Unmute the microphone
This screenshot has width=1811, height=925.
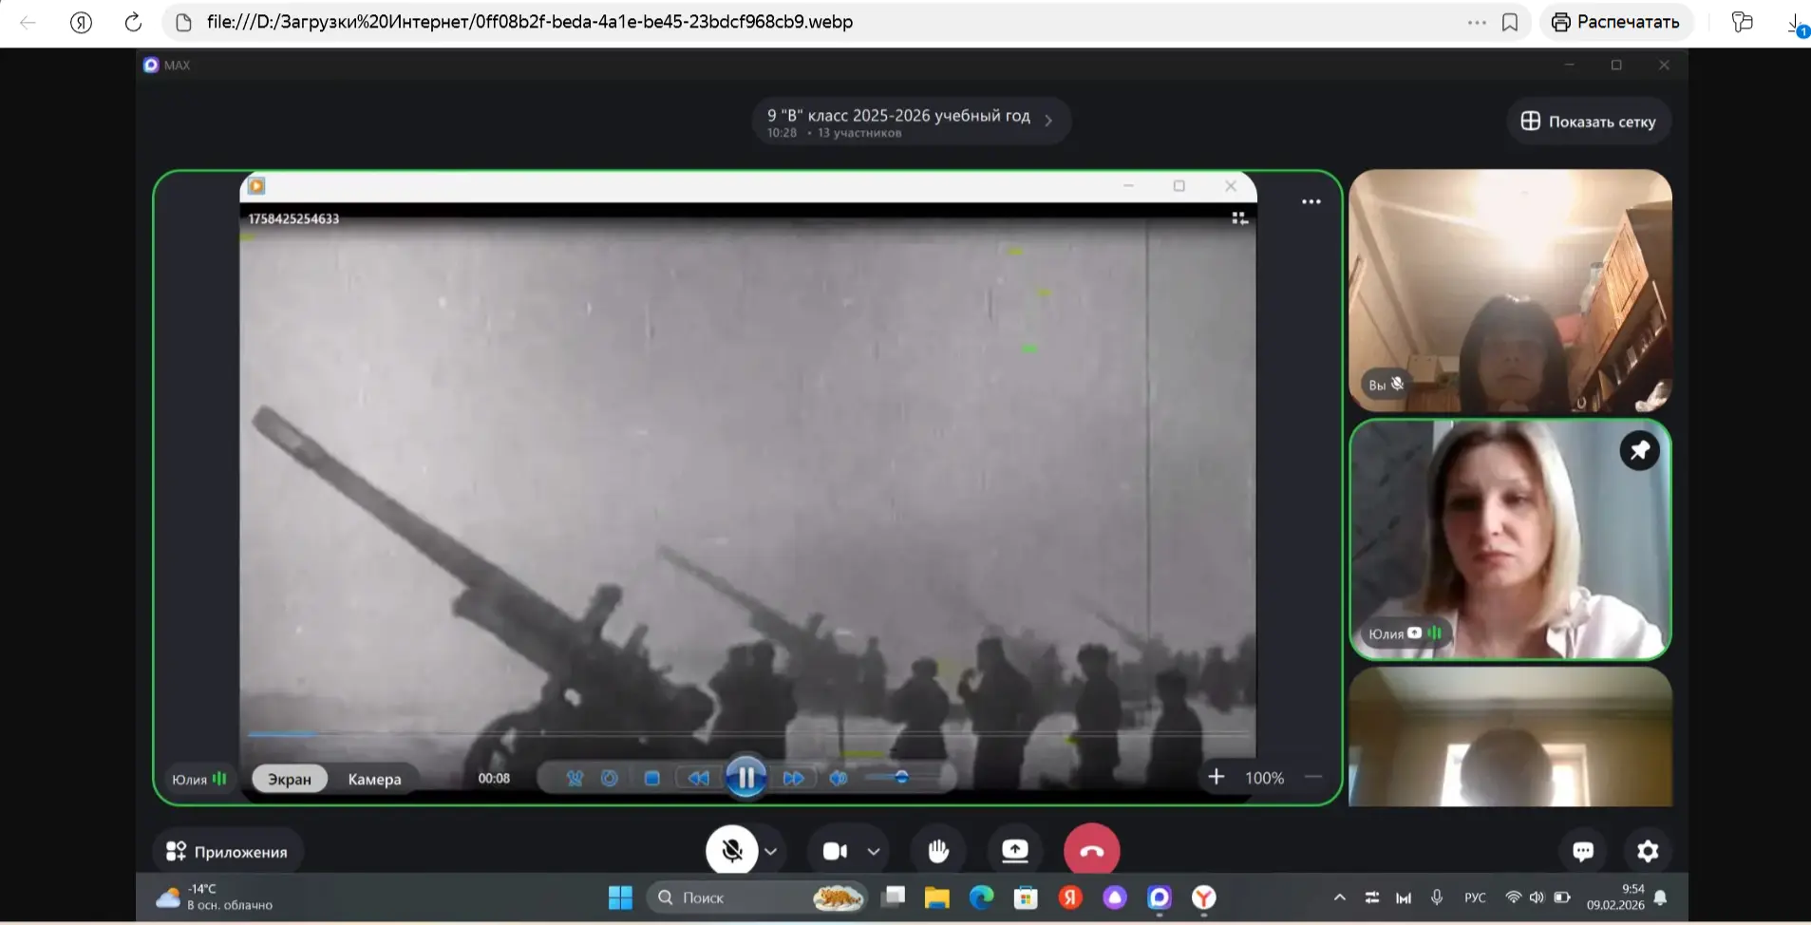point(731,851)
